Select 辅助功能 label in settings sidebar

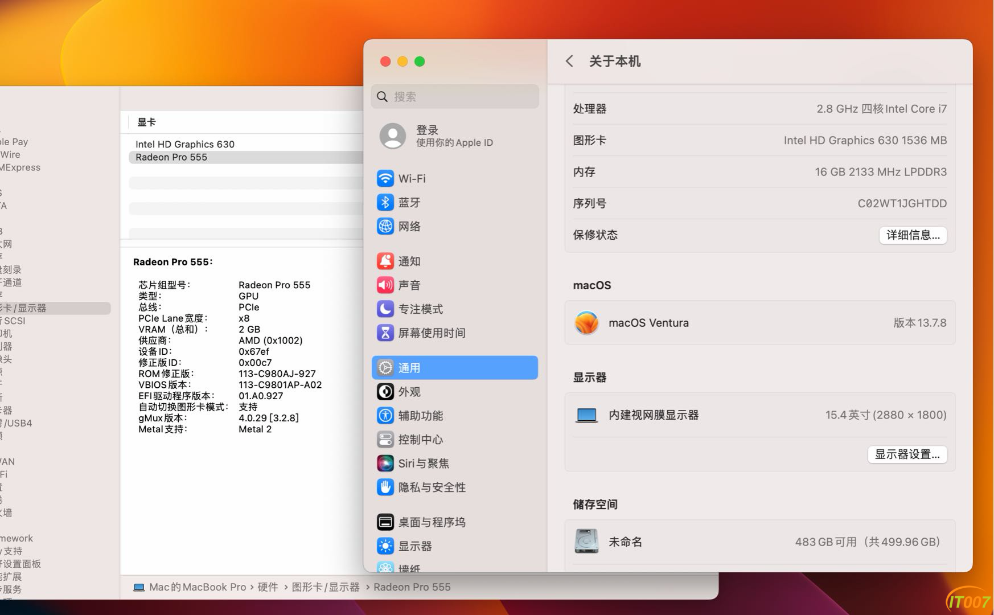pyautogui.click(x=421, y=416)
